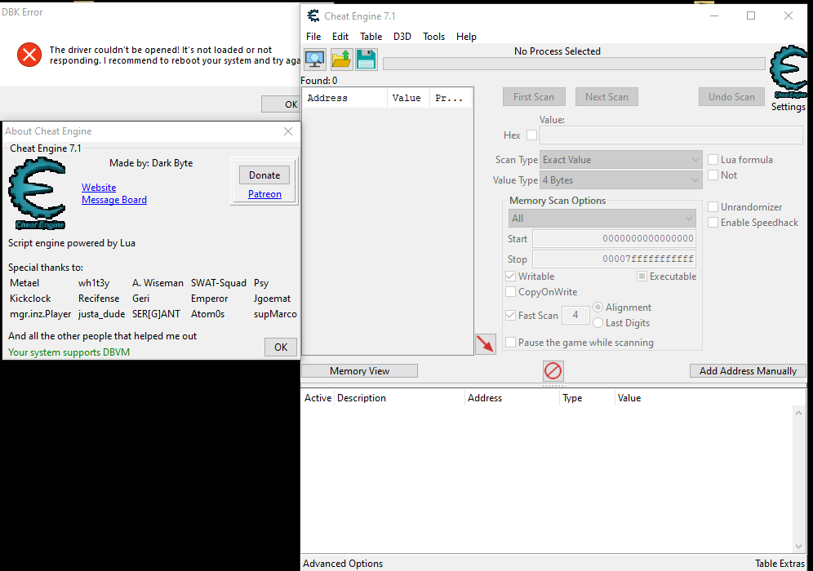Check Enable Speedhack
The height and width of the screenshot is (571, 813).
(x=713, y=223)
